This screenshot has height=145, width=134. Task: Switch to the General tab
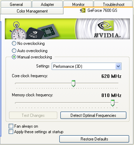click(16, 4)
